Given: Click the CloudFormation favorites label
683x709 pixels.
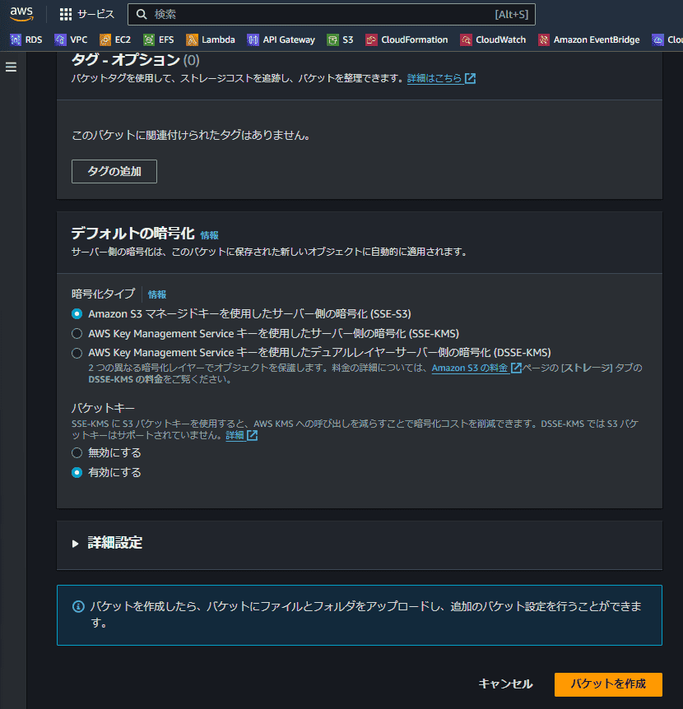Looking at the screenshot, I should coord(414,39).
